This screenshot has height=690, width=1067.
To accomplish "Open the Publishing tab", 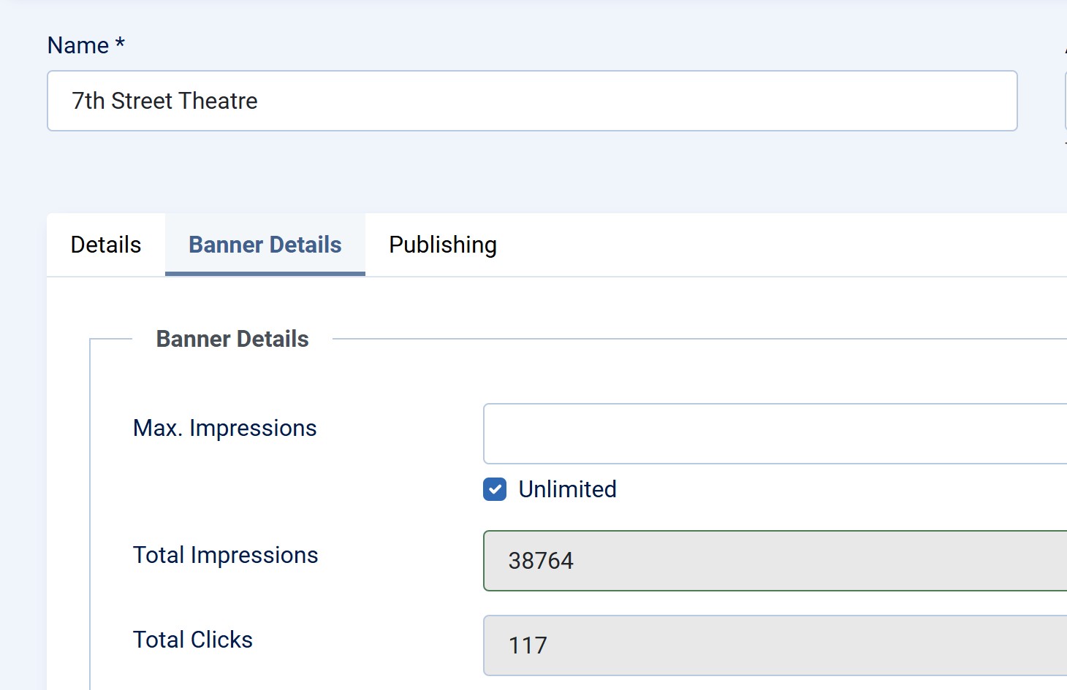I will coord(442,245).
